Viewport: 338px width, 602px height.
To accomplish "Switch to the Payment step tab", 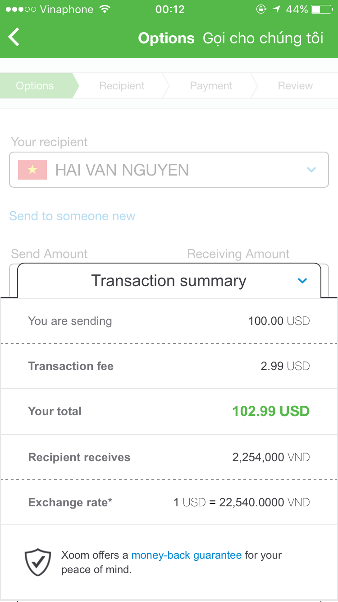I will 211,86.
